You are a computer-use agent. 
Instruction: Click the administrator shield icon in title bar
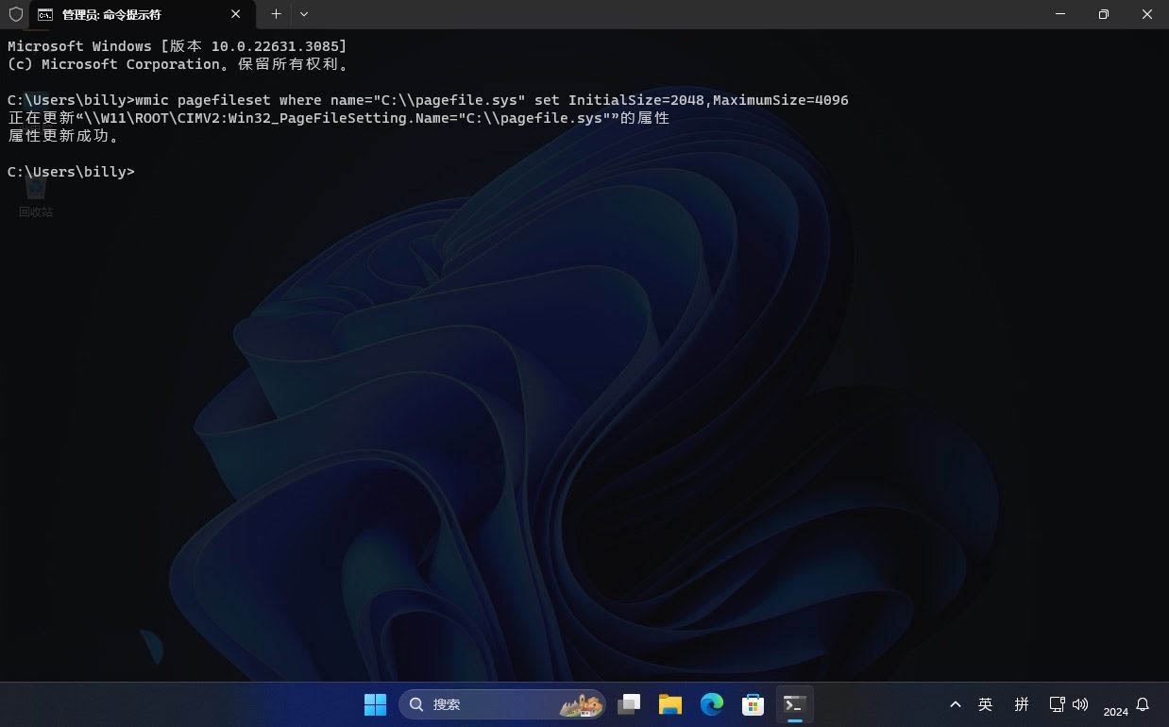15,14
